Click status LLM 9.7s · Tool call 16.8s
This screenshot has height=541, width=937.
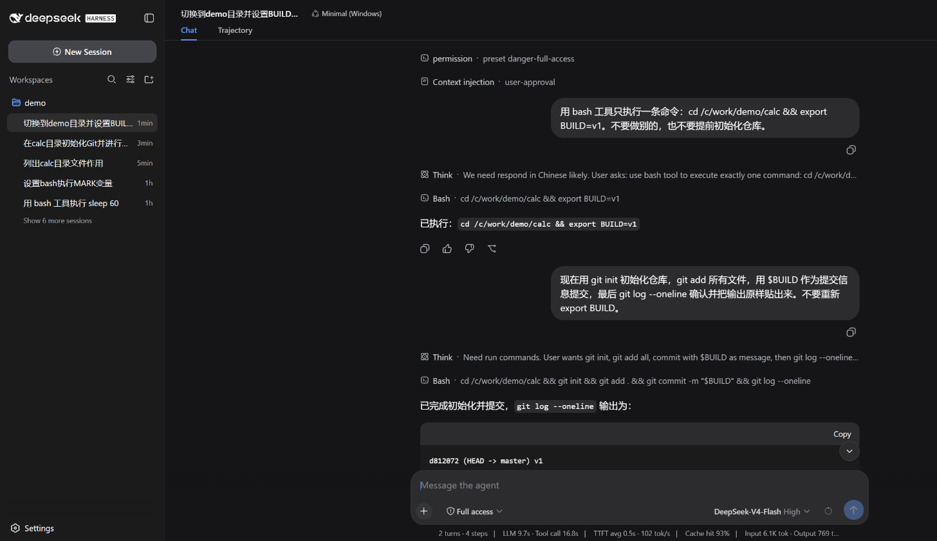[x=541, y=533]
